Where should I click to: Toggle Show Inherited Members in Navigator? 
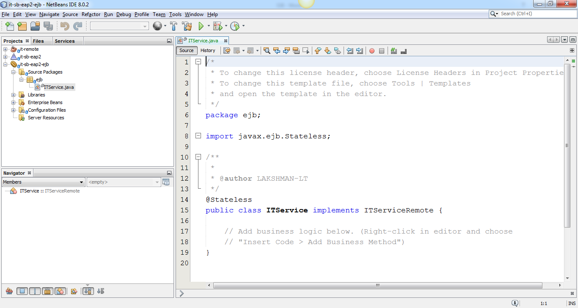[x=9, y=291]
